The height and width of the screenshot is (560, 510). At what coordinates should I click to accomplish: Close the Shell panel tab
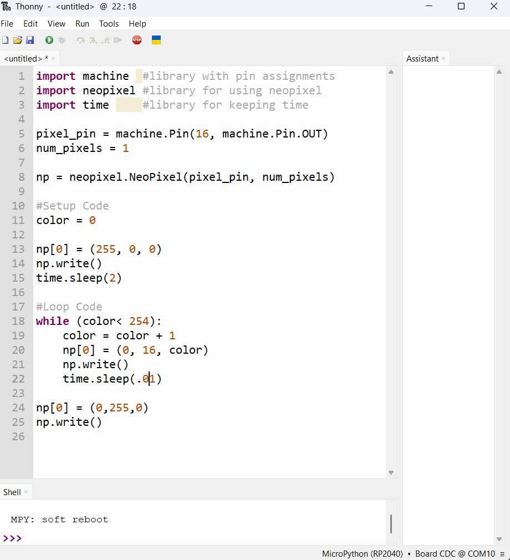coord(26,492)
